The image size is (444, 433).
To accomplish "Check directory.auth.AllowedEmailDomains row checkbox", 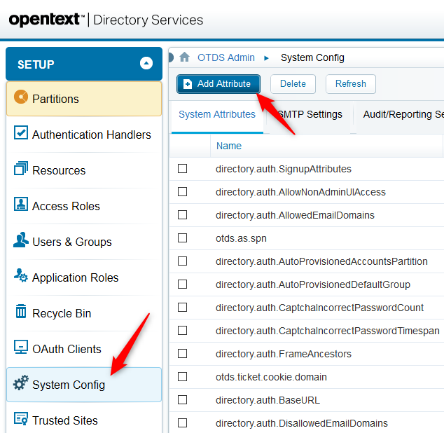I will click(x=182, y=215).
